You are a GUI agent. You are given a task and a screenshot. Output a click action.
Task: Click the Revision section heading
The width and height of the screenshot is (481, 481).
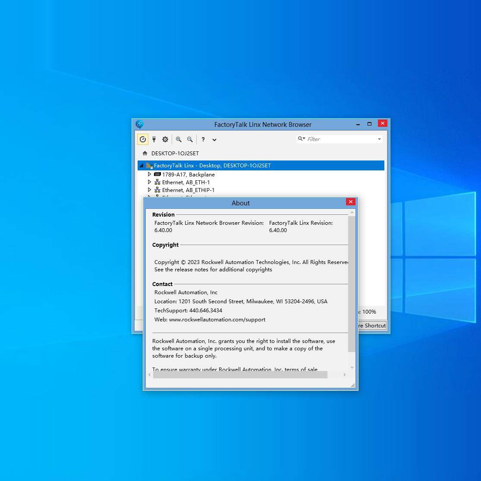(163, 215)
